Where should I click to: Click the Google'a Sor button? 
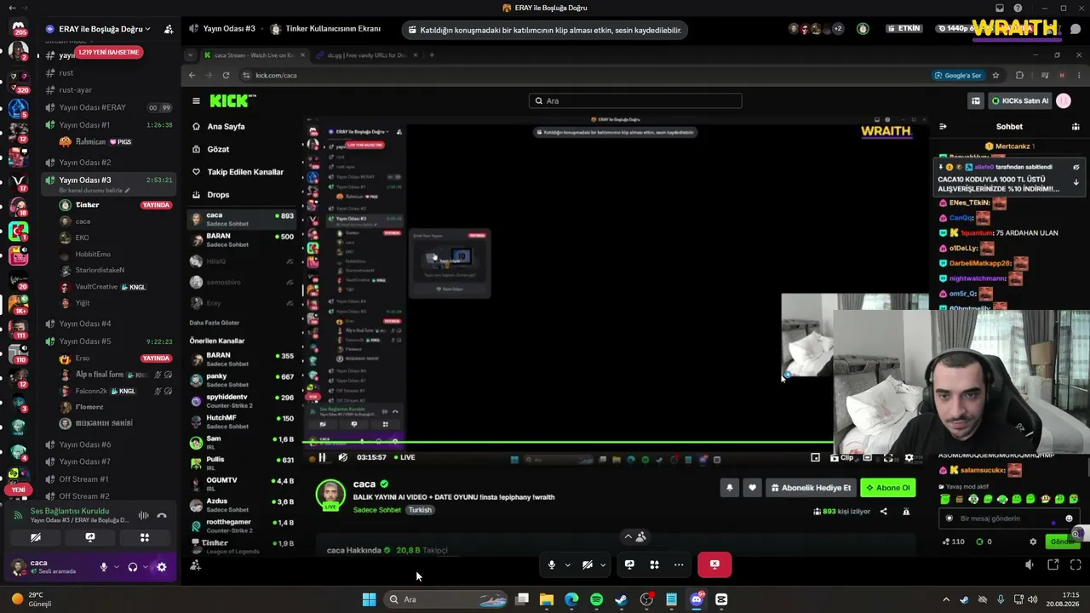pyautogui.click(x=958, y=75)
